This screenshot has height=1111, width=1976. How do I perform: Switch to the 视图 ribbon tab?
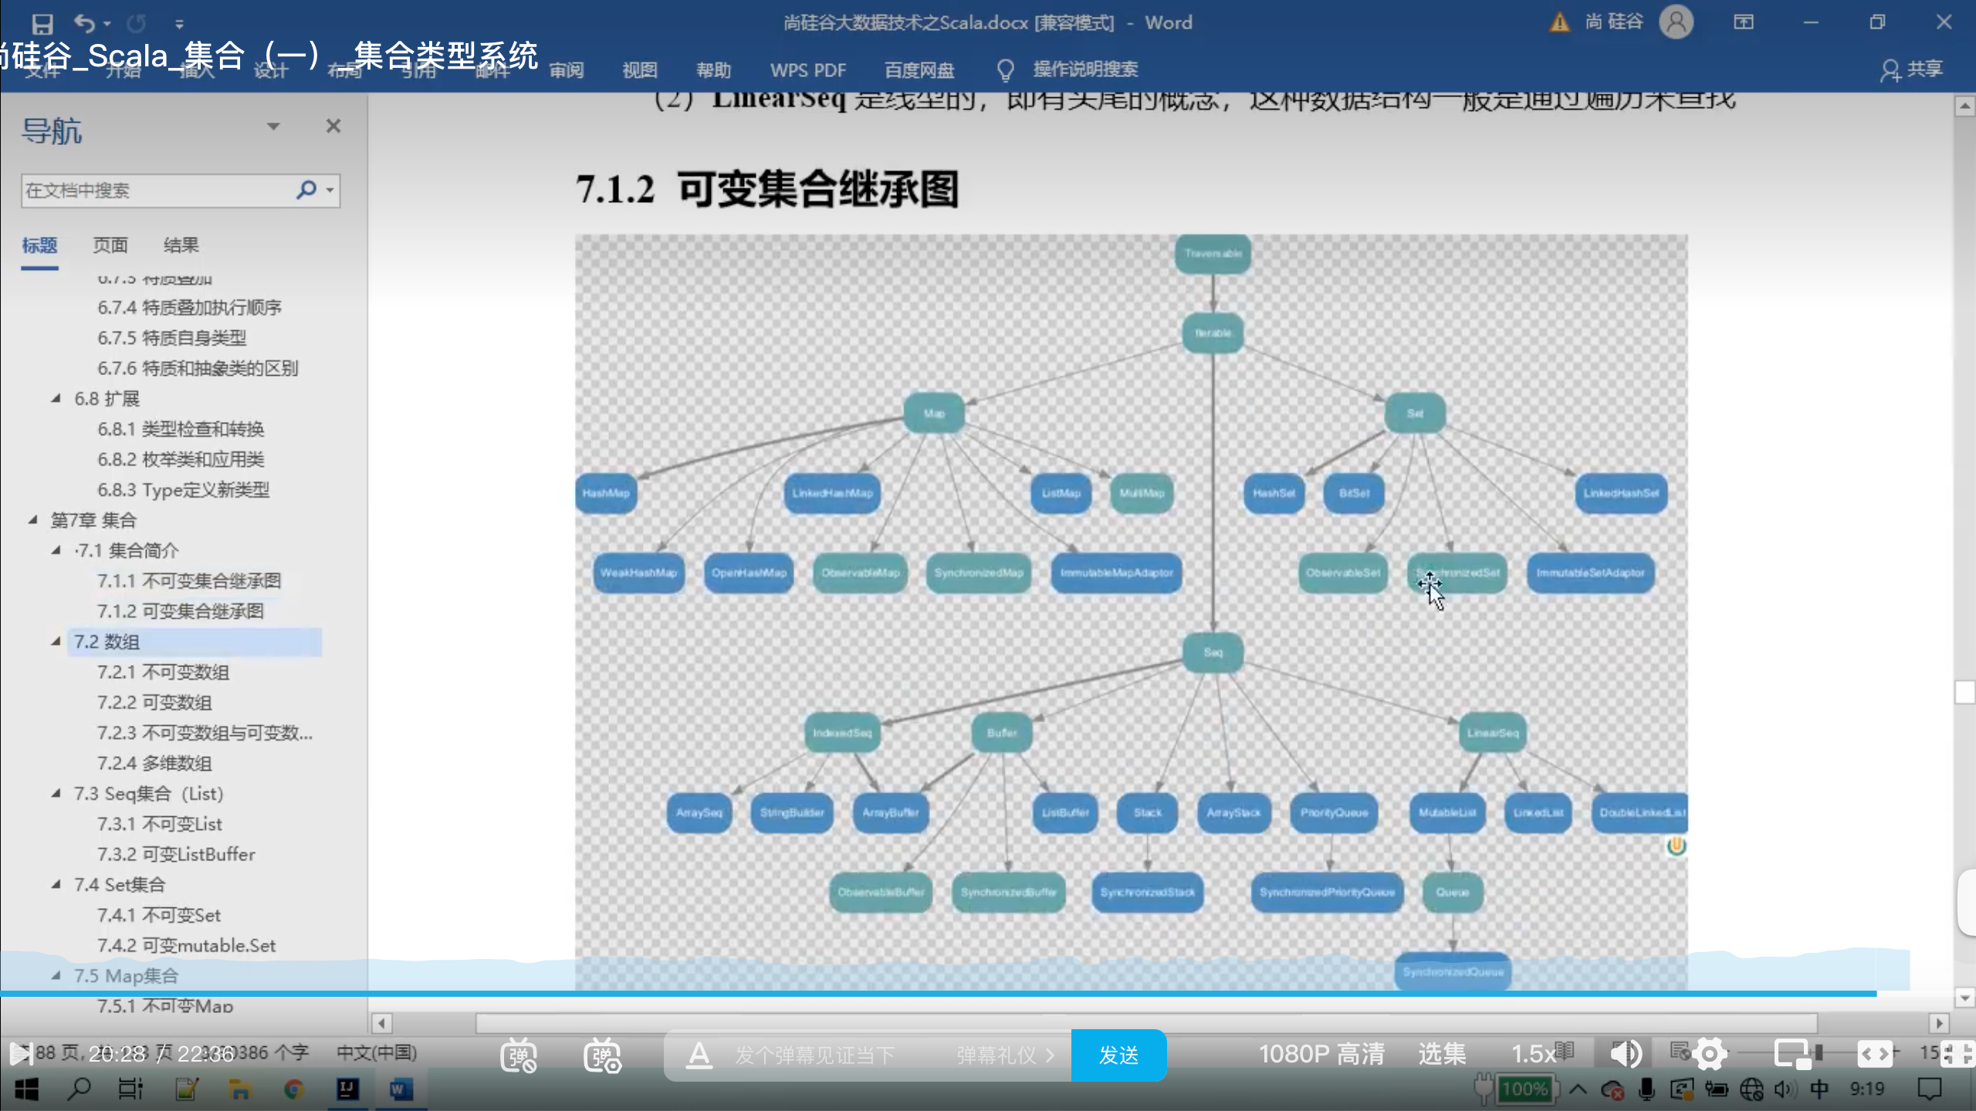[x=639, y=69]
